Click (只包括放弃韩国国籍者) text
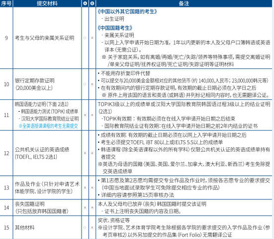This screenshot has height=239, width=274. click(x=42, y=211)
